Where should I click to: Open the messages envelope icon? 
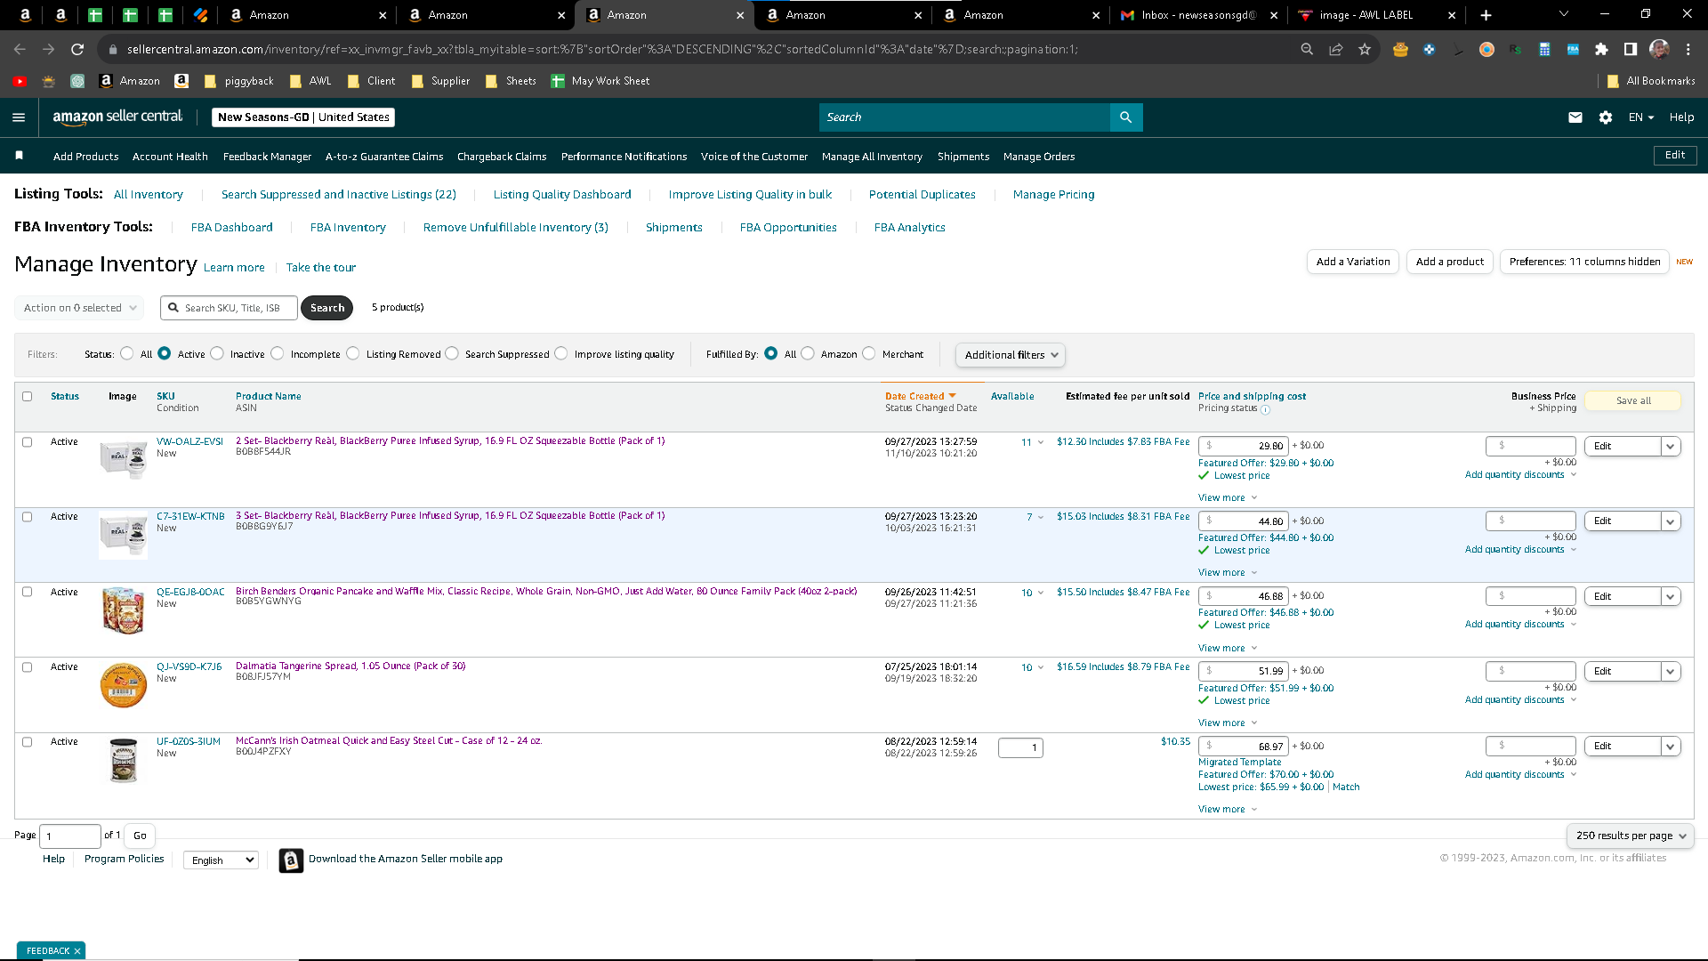pos(1575,117)
